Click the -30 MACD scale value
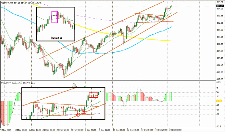Screen dimensions: 225x132 (x=218, y=109)
